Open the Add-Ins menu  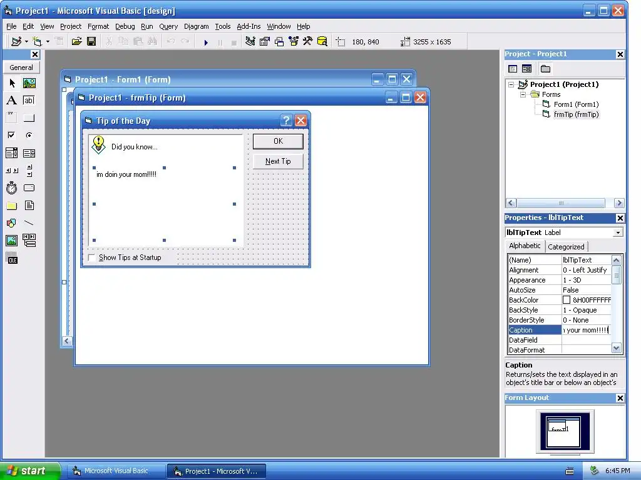(x=249, y=26)
